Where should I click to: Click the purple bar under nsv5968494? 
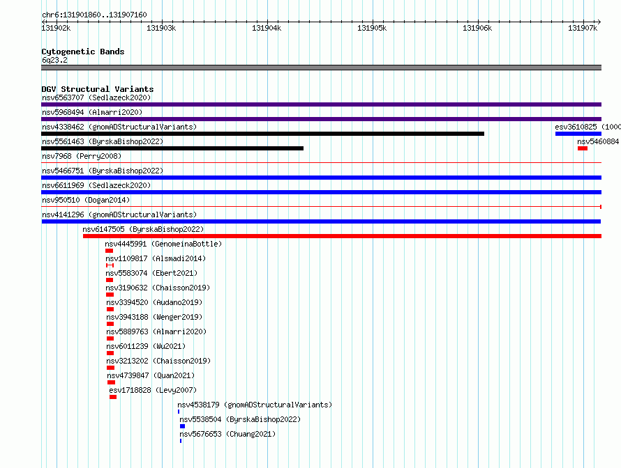click(321, 119)
